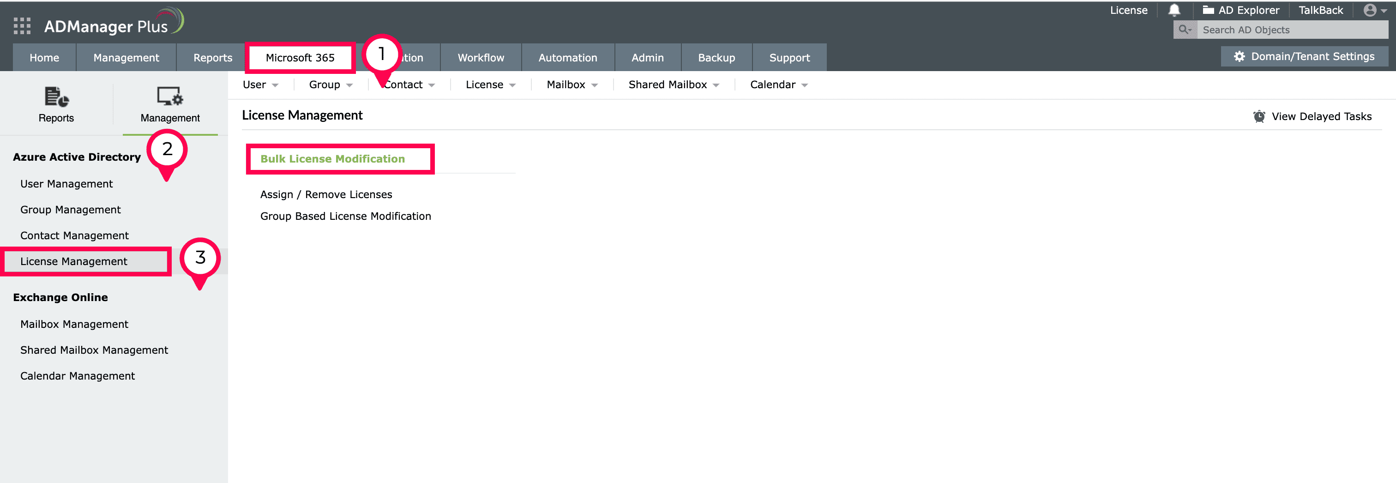Screen dimensions: 1396x483
Task: Click the Exchange Online heading
Action: tap(60, 298)
